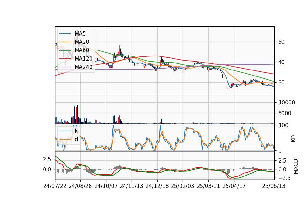Click the blue MA5 legend line sample

point(65,34)
